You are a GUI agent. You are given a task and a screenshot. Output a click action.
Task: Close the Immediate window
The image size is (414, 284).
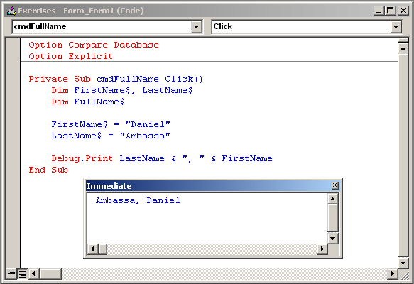click(x=334, y=185)
